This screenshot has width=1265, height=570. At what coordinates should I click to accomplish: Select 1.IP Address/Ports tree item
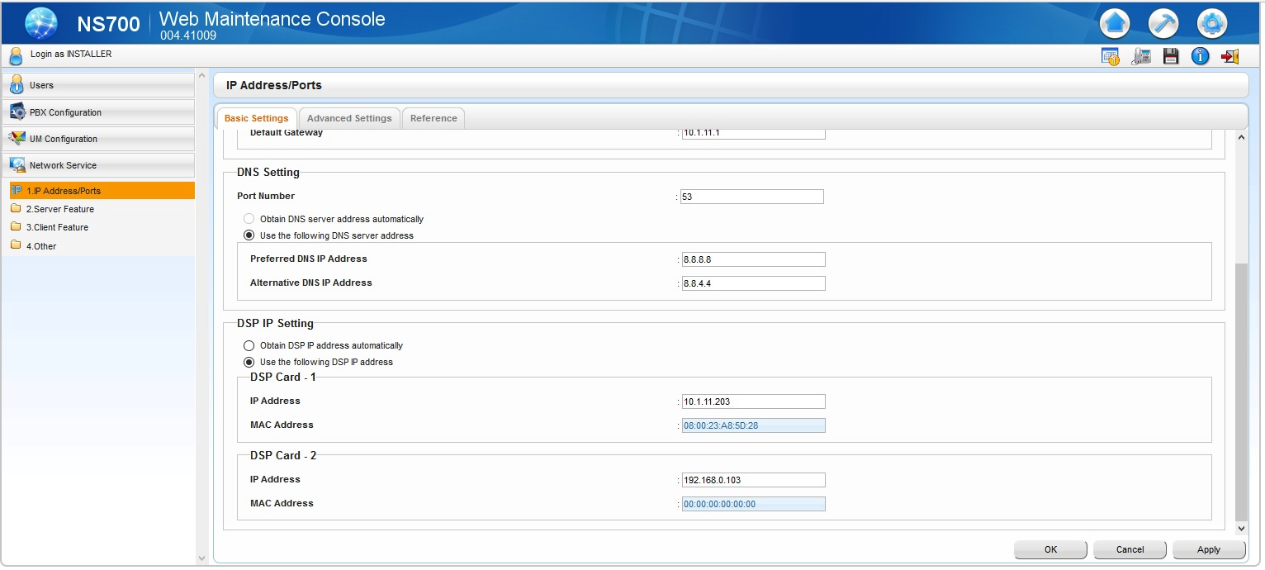point(102,191)
